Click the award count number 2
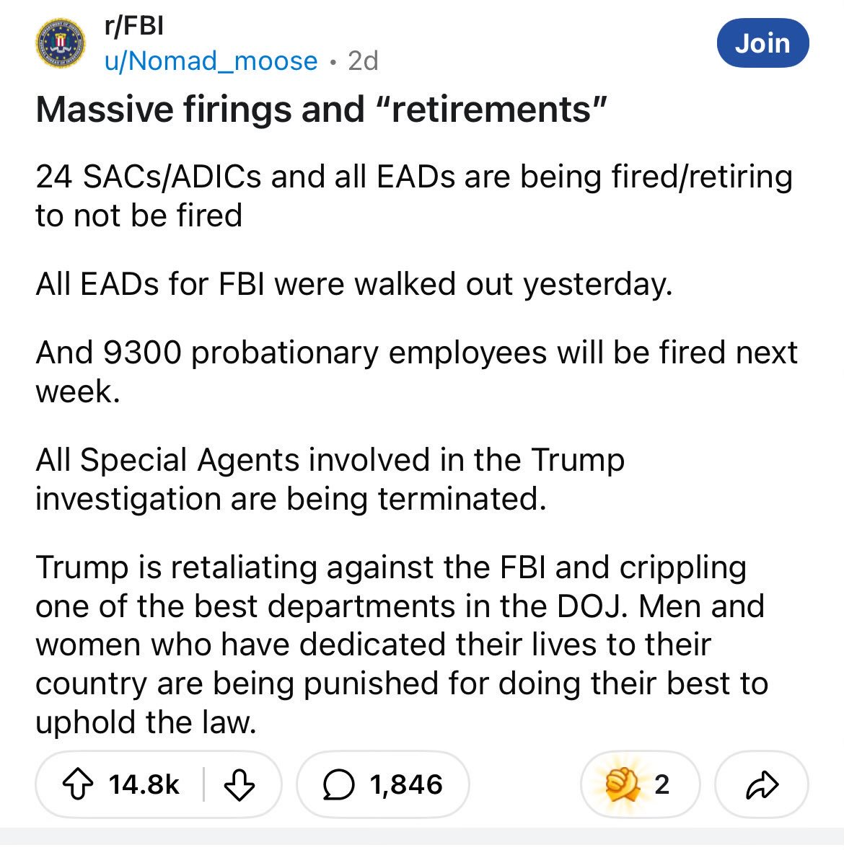The width and height of the screenshot is (844, 850). coord(661,784)
